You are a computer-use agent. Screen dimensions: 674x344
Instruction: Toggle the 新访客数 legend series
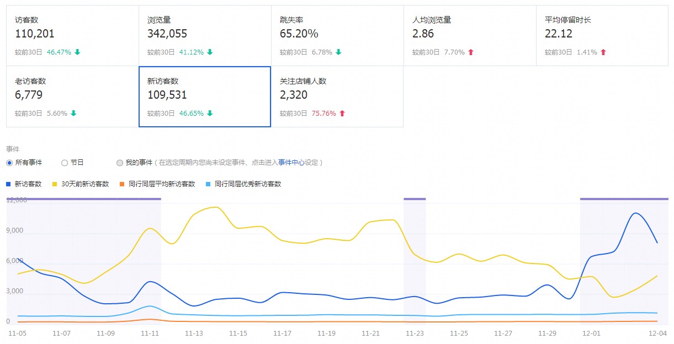pos(24,184)
